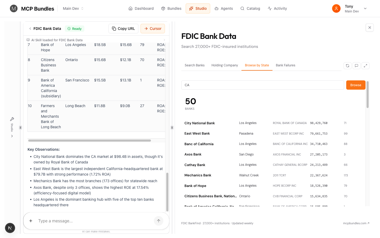Open the mcpbundles.com link
380x238 pixels.
356,223
